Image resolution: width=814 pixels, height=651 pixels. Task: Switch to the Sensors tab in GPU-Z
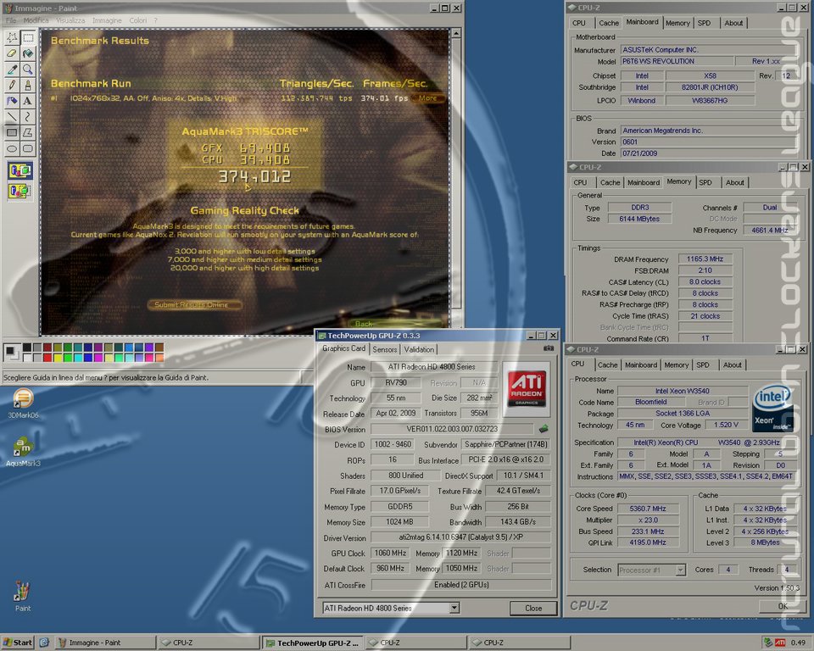click(385, 349)
